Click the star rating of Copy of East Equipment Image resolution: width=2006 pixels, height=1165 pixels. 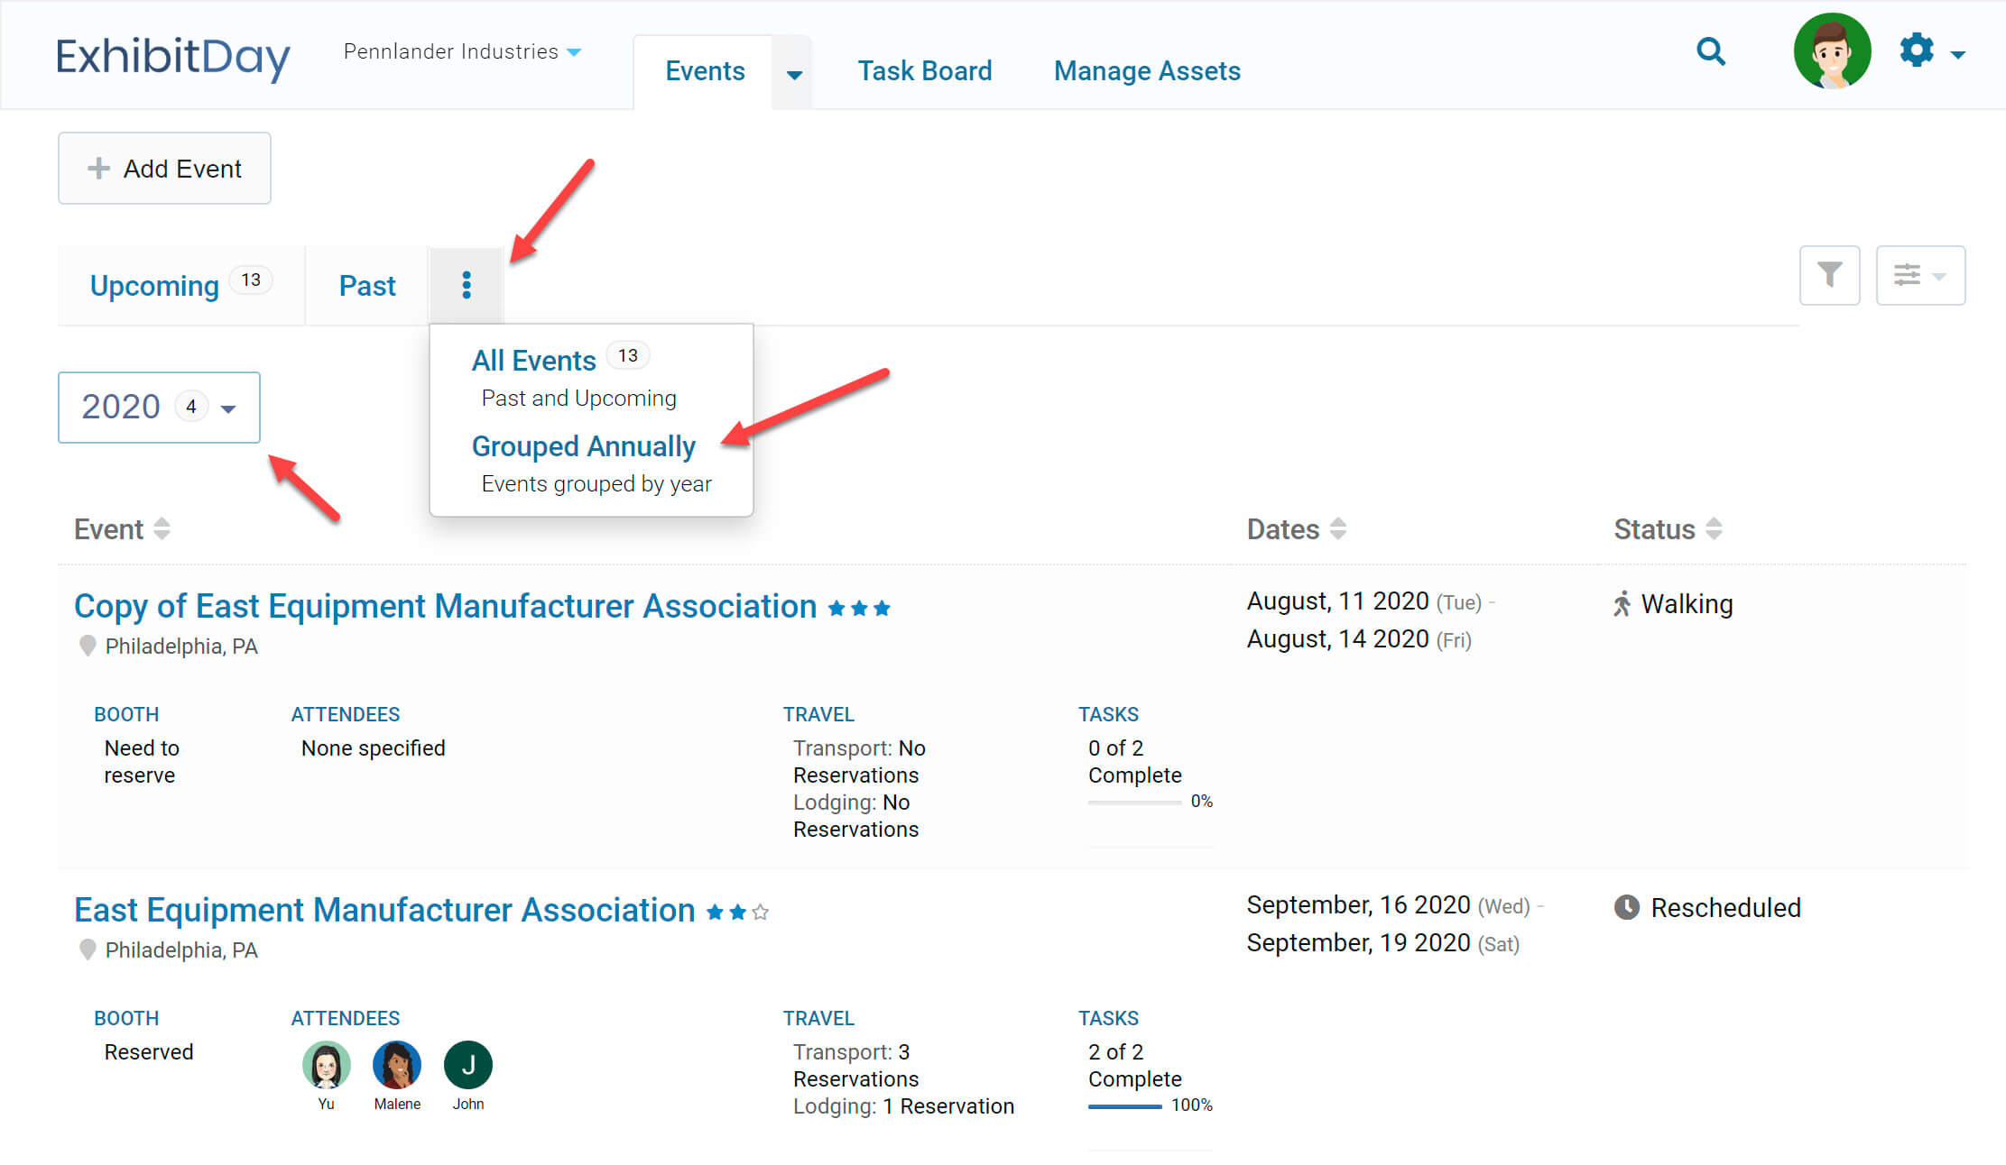pos(859,608)
